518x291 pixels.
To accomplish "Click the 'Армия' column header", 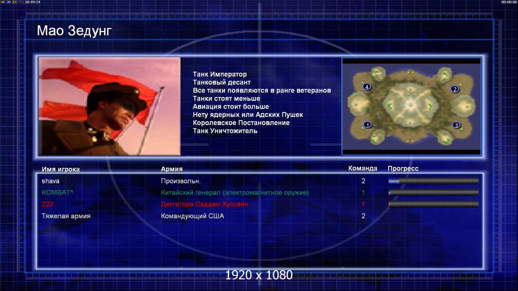I will 172,169.
